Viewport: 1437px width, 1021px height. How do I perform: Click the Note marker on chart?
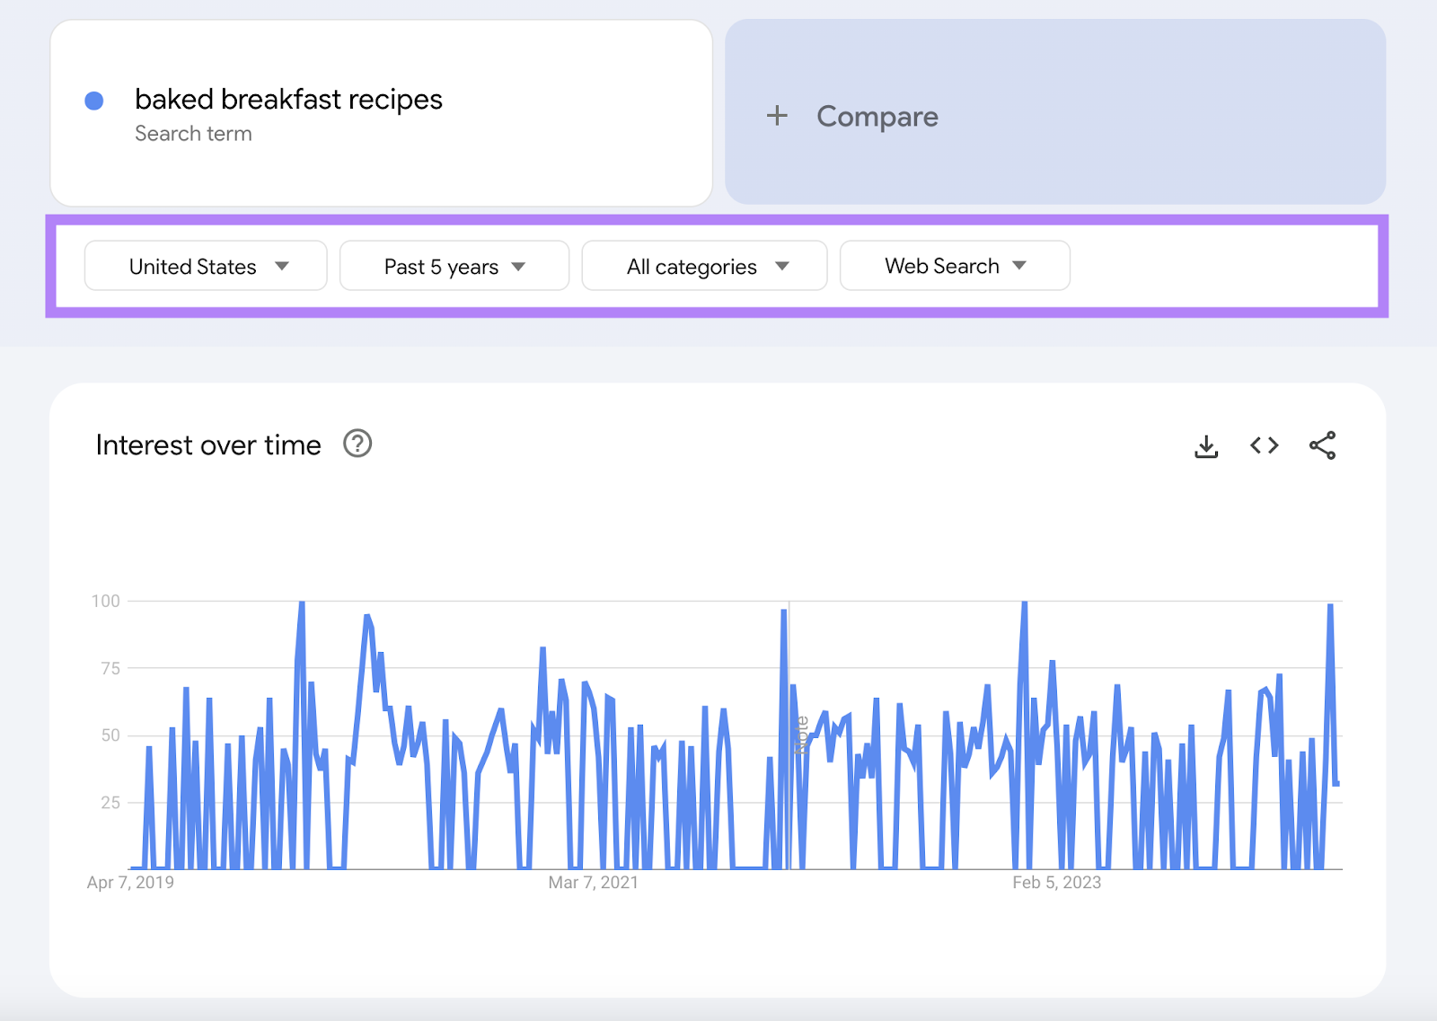800,735
